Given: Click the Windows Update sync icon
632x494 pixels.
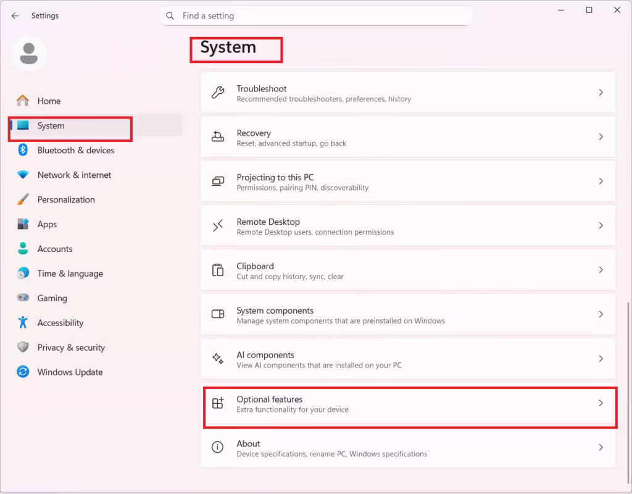Looking at the screenshot, I should (x=23, y=371).
